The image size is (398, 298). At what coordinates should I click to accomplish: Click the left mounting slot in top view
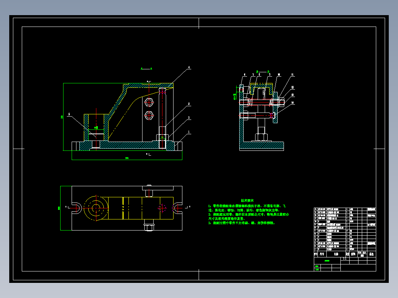77,208
